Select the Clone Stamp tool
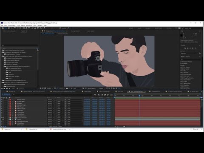This screenshot has height=153, width=204. 35,28
